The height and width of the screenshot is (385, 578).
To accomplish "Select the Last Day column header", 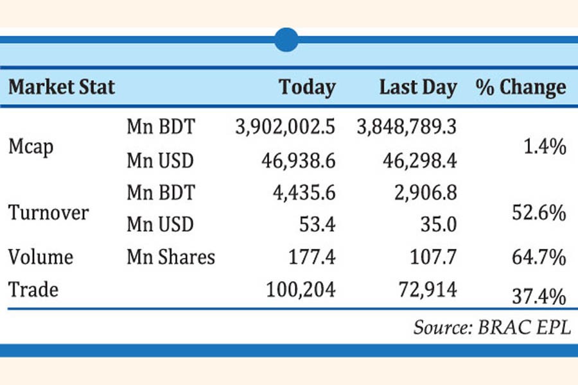I will click(x=418, y=87).
